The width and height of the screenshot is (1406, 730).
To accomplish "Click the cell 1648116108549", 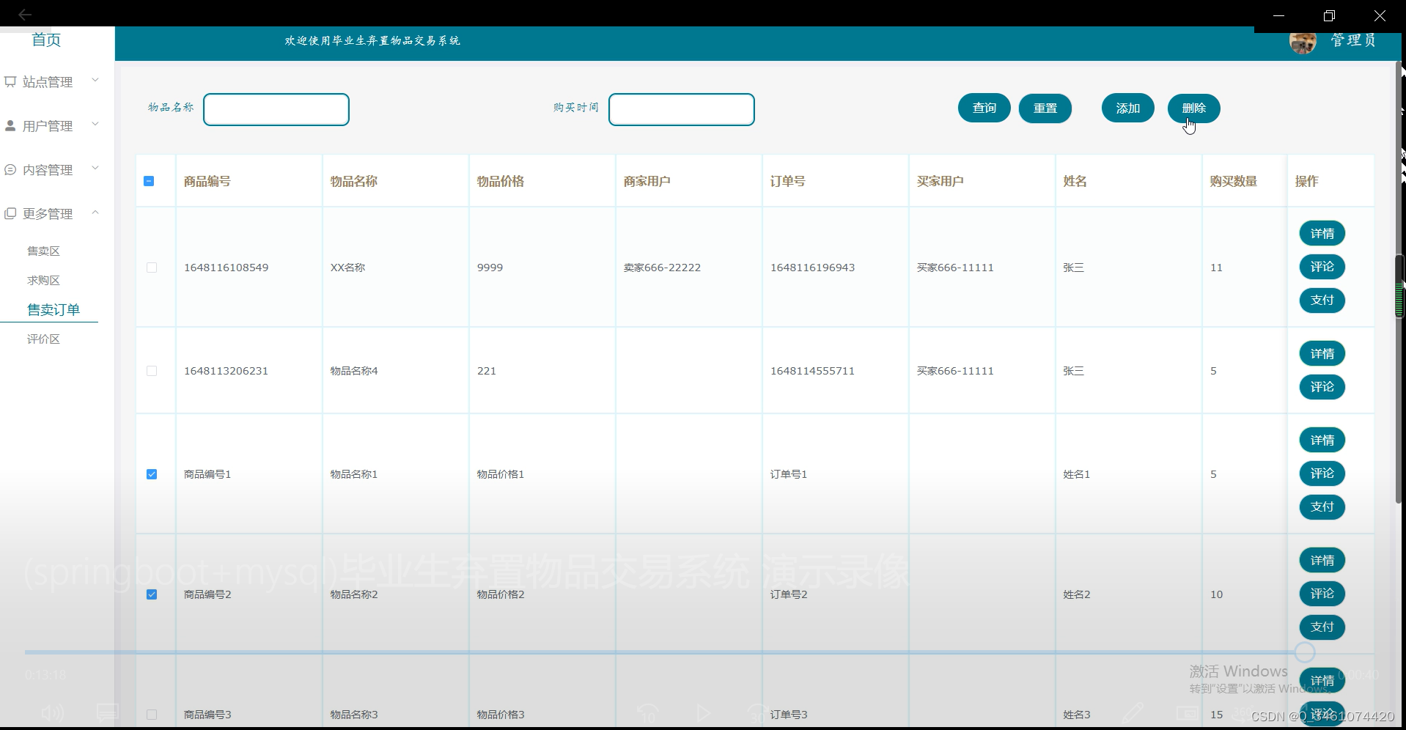I will (227, 268).
